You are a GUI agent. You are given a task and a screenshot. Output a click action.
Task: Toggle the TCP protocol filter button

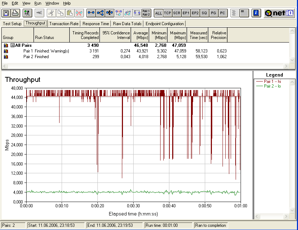click(x=168, y=13)
